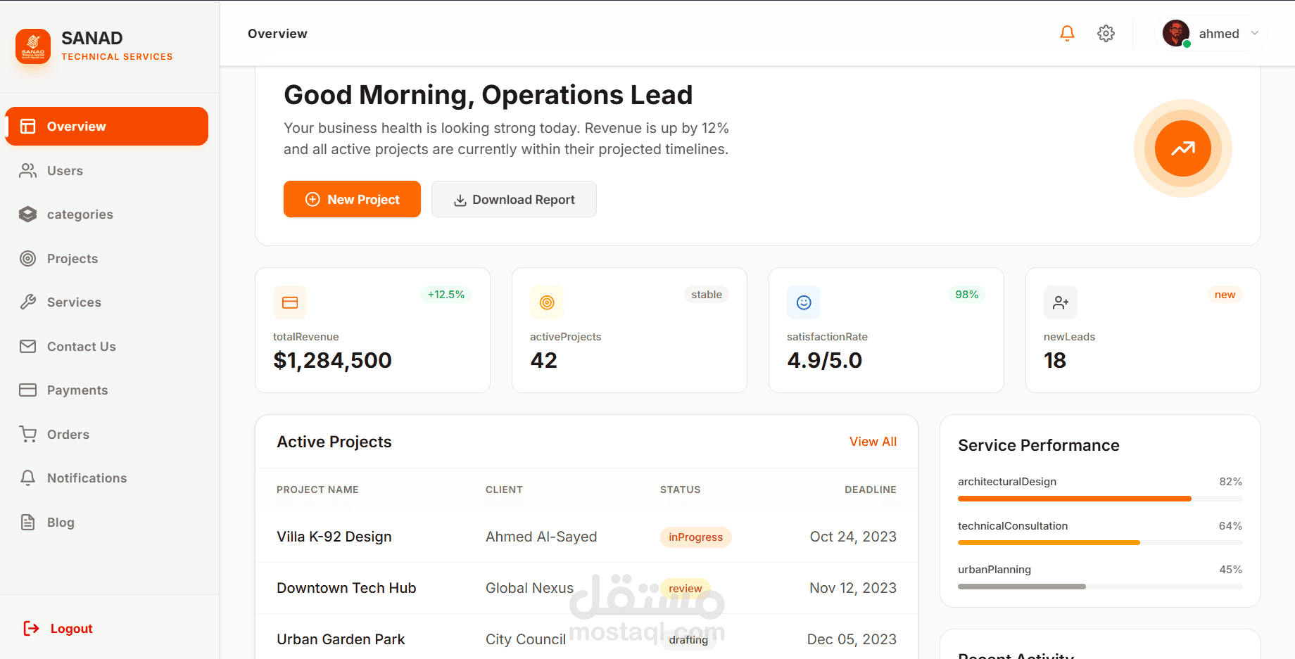Click the Download Report button

click(x=514, y=199)
